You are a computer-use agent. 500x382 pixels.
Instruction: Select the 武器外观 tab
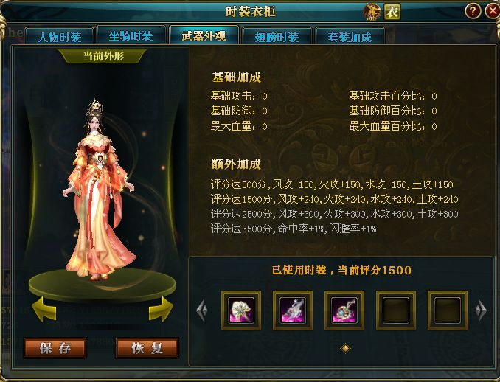pyautogui.click(x=204, y=35)
